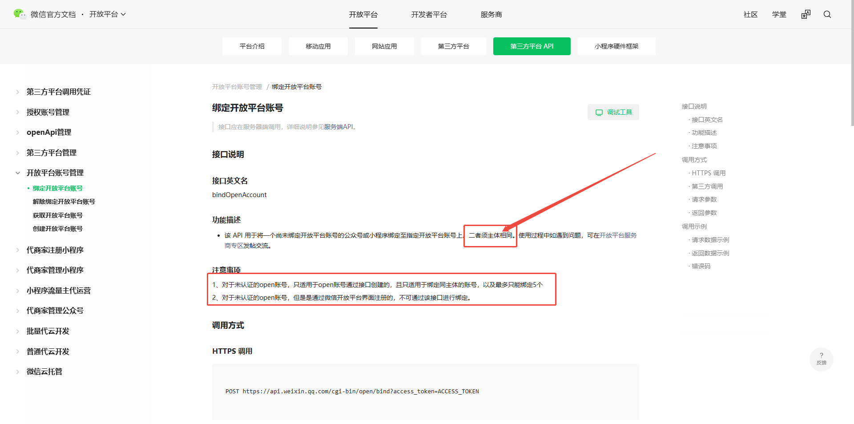Select 移动应用 sub-navigation tab
Screen dimensions: 854x424
[318, 46]
